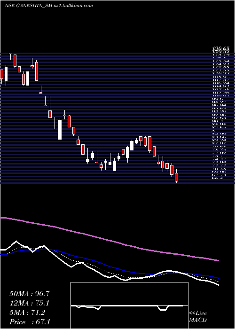Select the 120.65 top price label
The image size is (235, 329).
click(x=220, y=49)
